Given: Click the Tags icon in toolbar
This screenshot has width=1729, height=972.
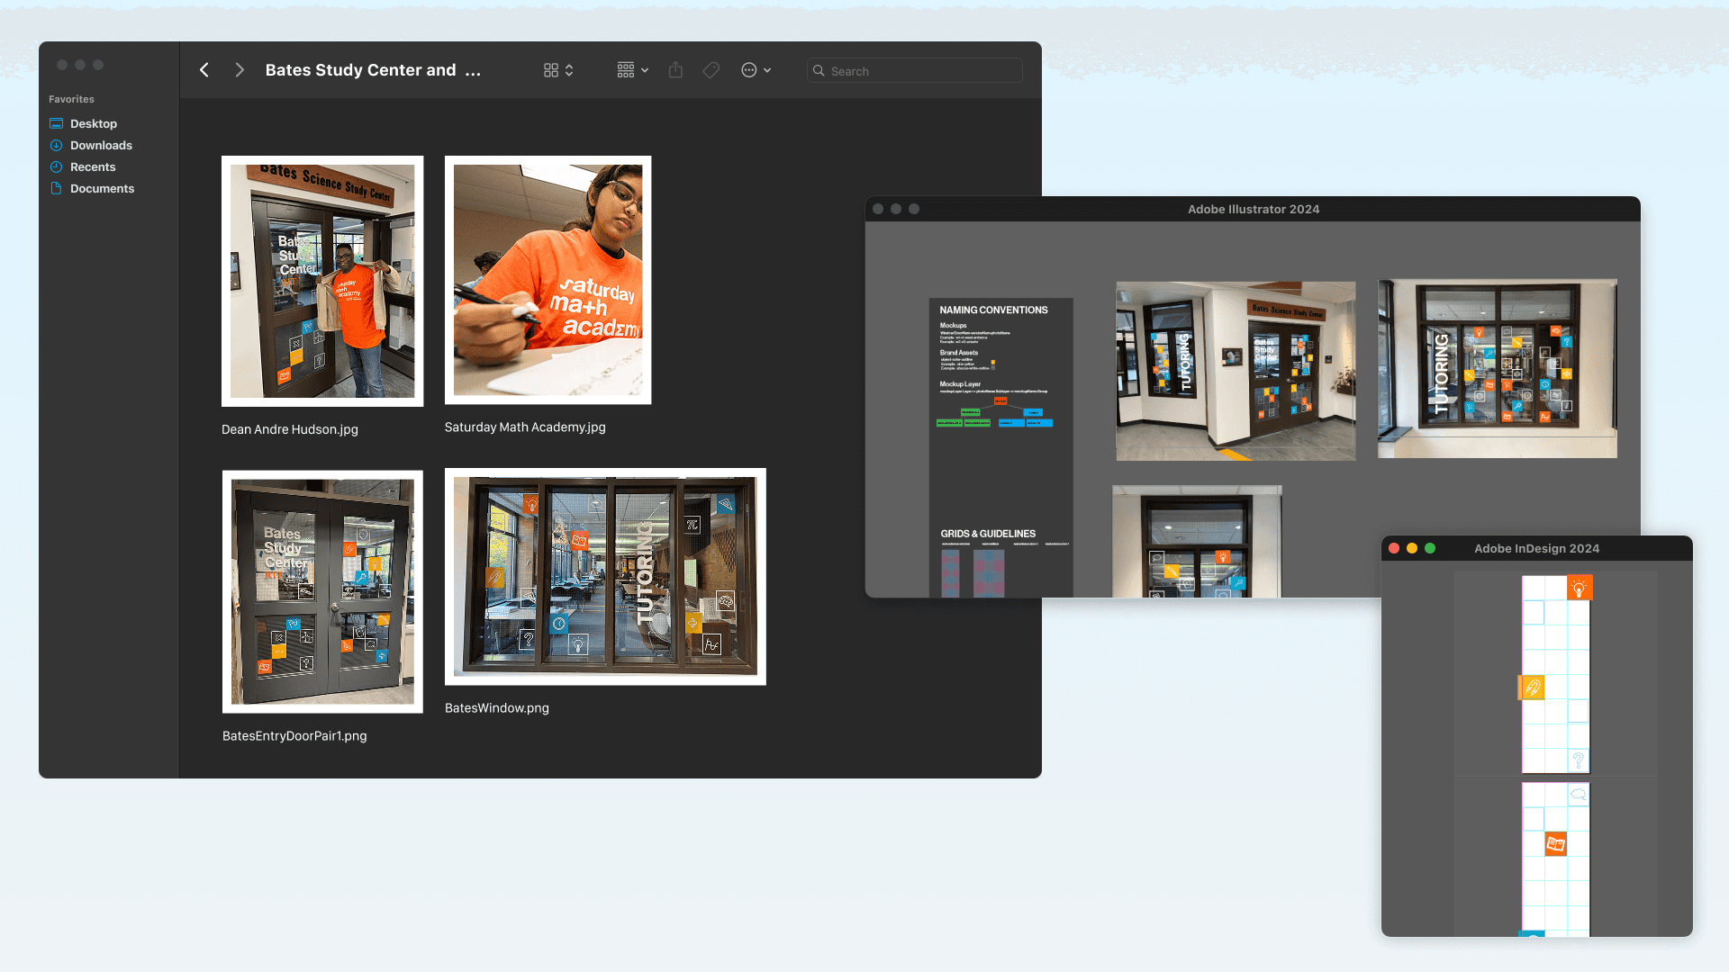Looking at the screenshot, I should pos(711,70).
